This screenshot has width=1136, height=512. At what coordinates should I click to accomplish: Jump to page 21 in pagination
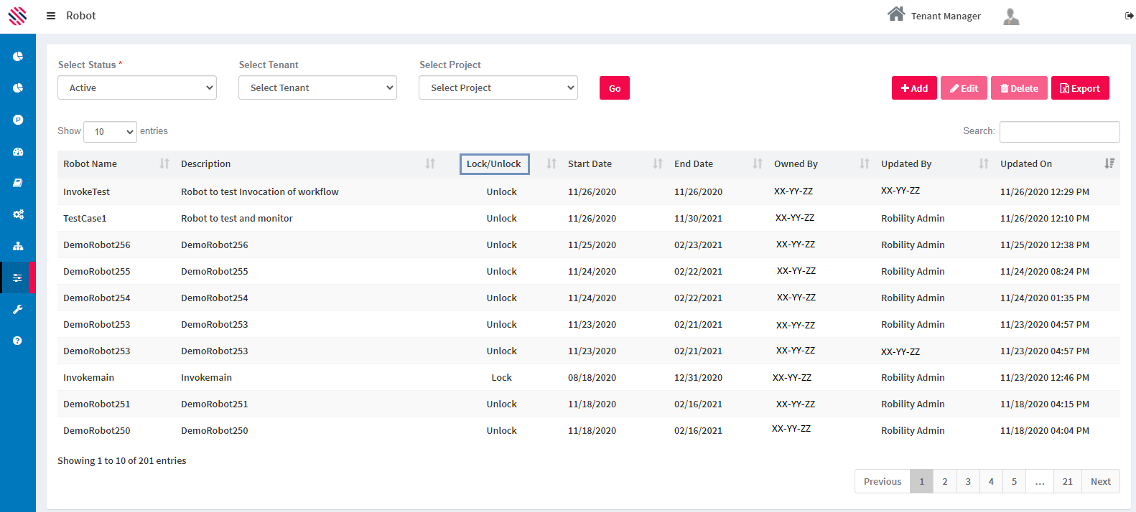tap(1067, 482)
